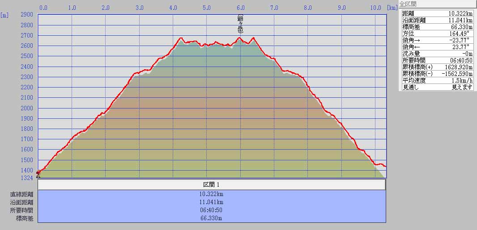This screenshot has height=230, width=477.
Task: Select 距離 label in 全区間 panel
Action: 408,13
